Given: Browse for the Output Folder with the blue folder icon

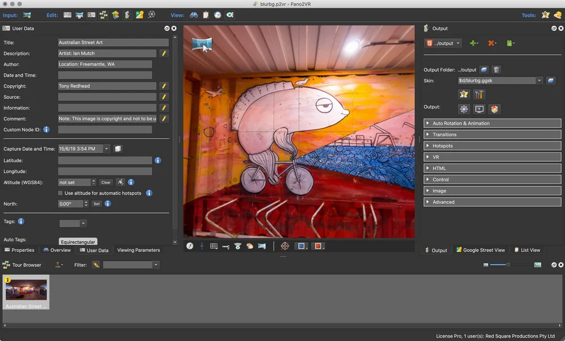Looking at the screenshot, I should [x=484, y=69].
